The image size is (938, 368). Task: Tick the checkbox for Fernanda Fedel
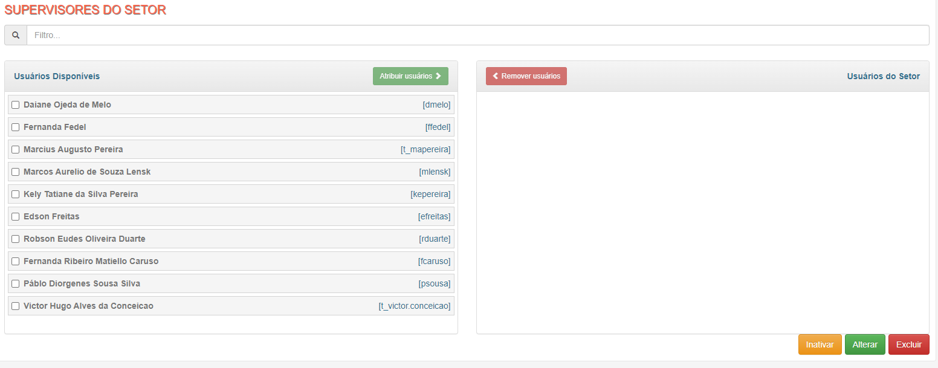[x=16, y=128]
